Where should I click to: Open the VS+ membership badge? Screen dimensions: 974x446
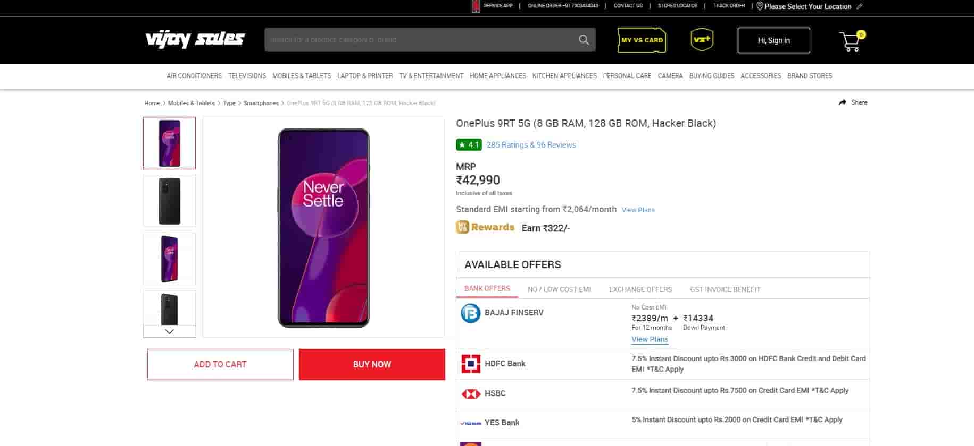point(702,40)
